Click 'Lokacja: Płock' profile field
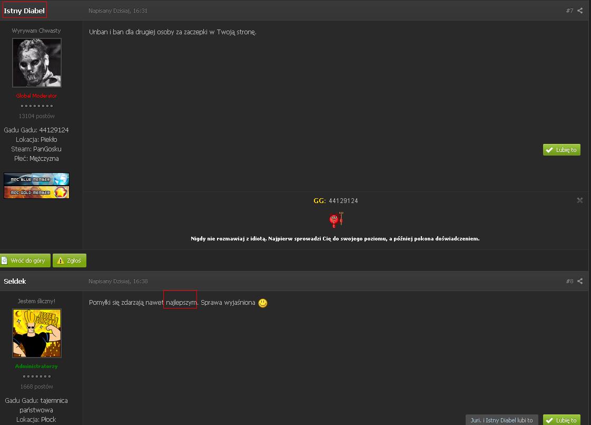 36,419
